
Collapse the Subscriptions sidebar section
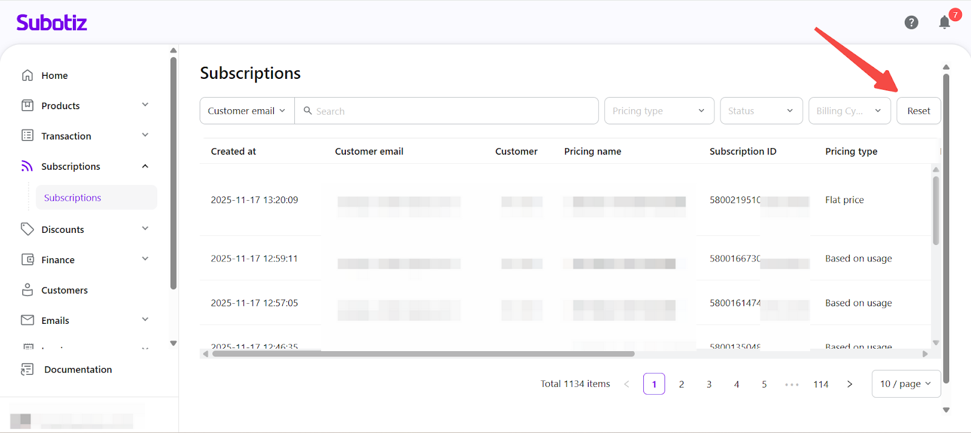coord(145,166)
